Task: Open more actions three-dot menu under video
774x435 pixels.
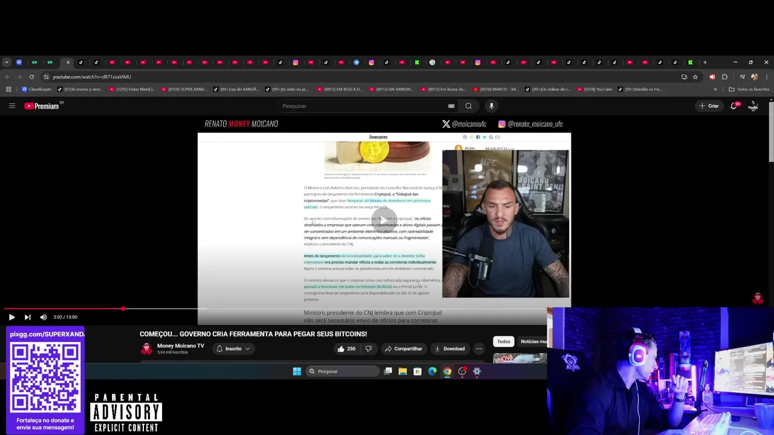Action: 479,349
